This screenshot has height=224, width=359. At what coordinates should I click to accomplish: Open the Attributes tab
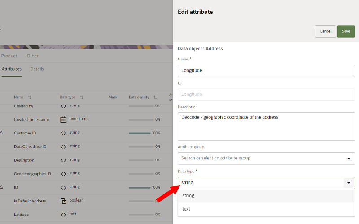12,69
